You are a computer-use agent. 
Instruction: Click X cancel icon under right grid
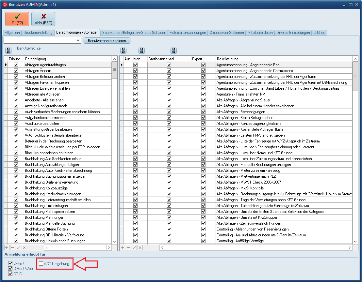point(140,248)
